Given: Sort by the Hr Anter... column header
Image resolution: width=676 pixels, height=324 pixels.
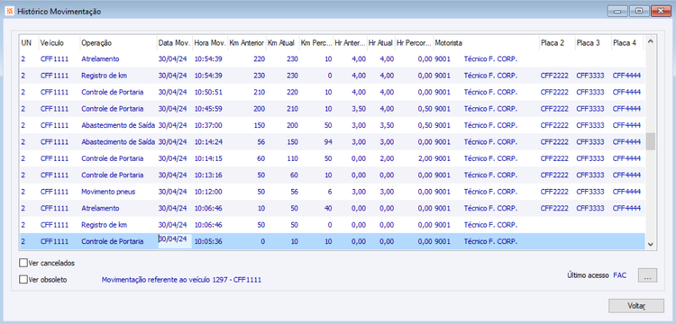Looking at the screenshot, I should point(350,43).
